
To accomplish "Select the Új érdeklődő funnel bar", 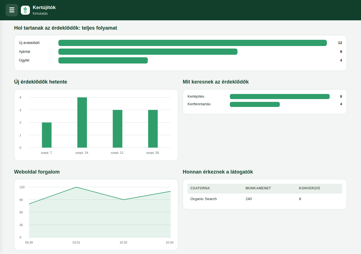I will point(193,43).
